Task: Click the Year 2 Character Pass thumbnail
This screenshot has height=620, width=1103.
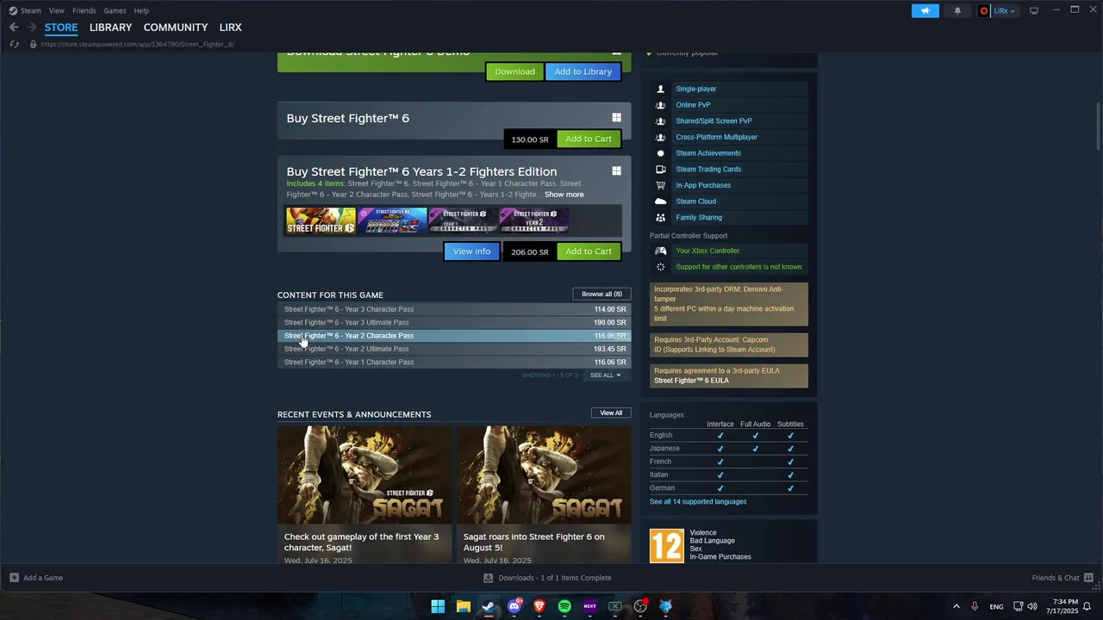Action: (x=533, y=220)
